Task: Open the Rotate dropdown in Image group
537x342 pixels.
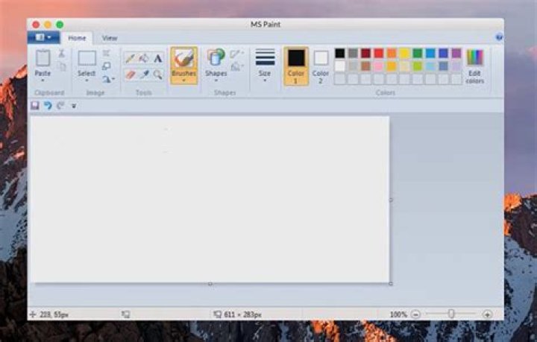Action: [x=108, y=79]
